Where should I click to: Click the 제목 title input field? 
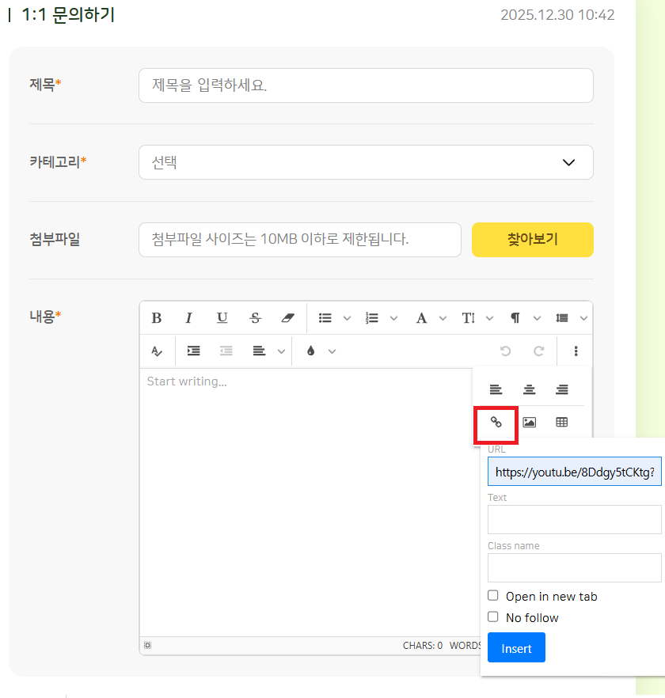[x=366, y=85]
